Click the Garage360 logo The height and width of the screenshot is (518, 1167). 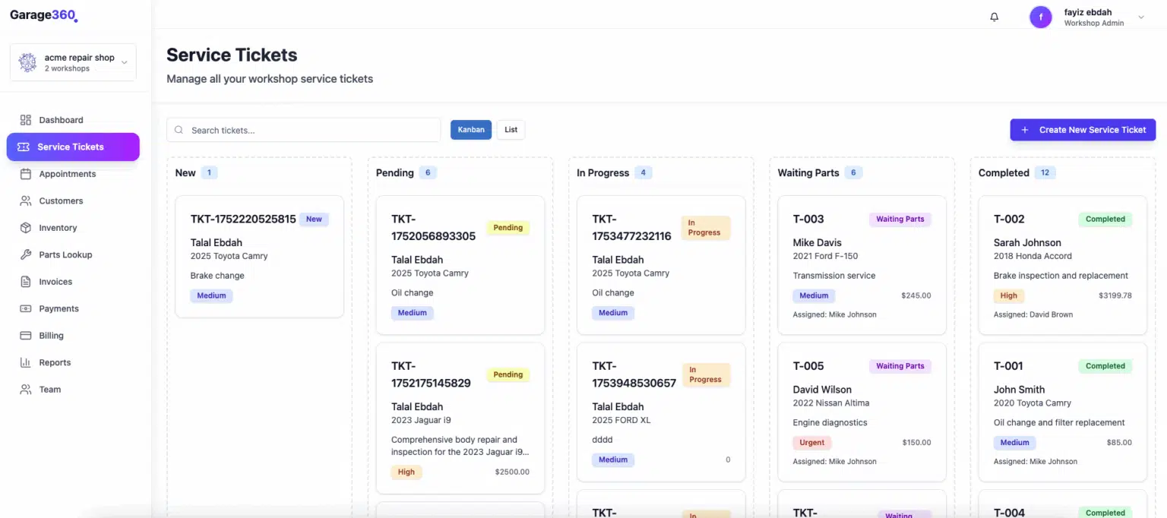click(43, 14)
